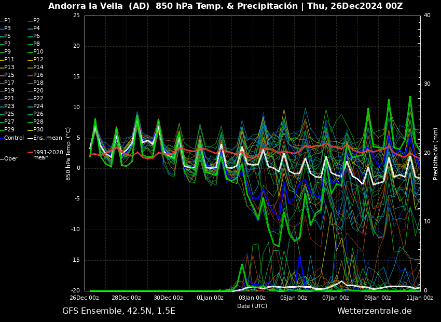Click the 5 temperature axis value
441x322 pixels.
point(78,138)
